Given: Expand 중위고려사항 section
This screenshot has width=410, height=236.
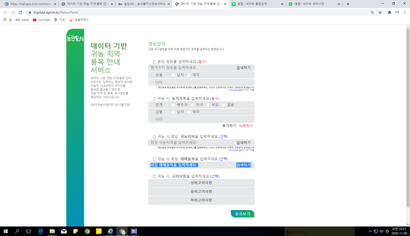Looking at the screenshot, I should tap(201, 192).
